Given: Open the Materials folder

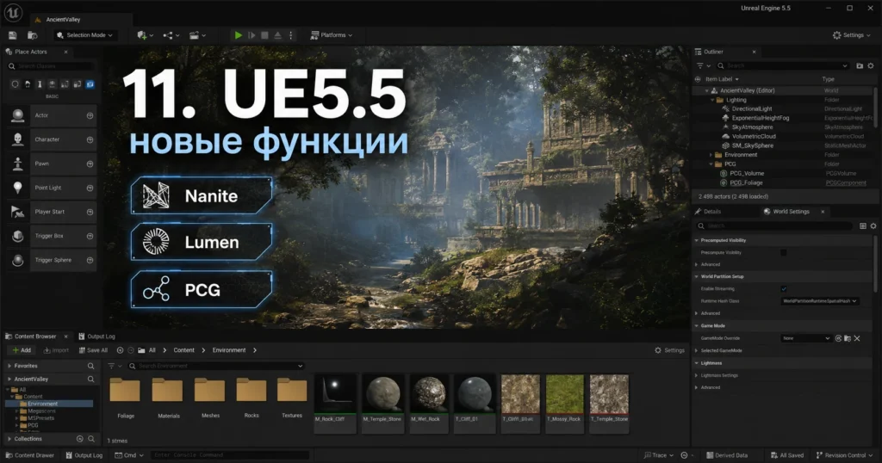Looking at the screenshot, I should click(x=168, y=398).
